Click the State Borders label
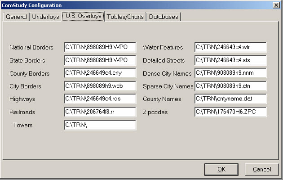The height and width of the screenshot is (180, 283). (27, 60)
